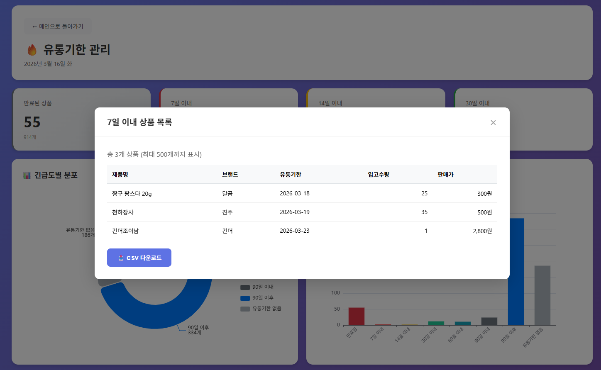Screen dimensions: 601x370
Task: Click the CSV 다운로드 button
Action: point(139,257)
